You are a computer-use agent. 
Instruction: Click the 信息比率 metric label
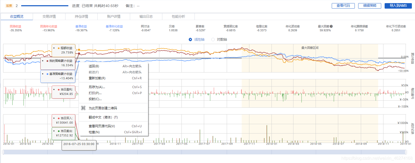click(x=262, y=26)
